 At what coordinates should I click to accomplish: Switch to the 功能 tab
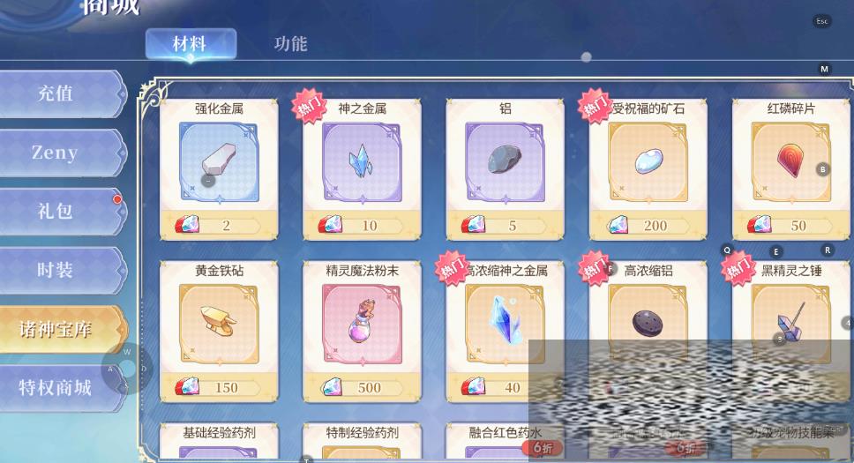click(291, 43)
